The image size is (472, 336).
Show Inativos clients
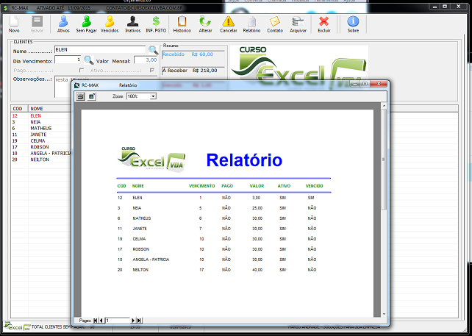click(x=133, y=24)
